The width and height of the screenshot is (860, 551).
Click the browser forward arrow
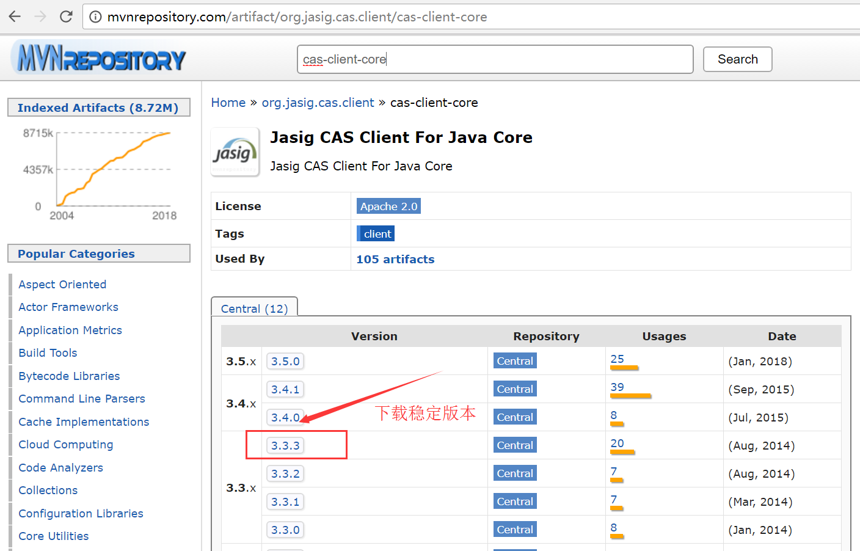[x=40, y=16]
